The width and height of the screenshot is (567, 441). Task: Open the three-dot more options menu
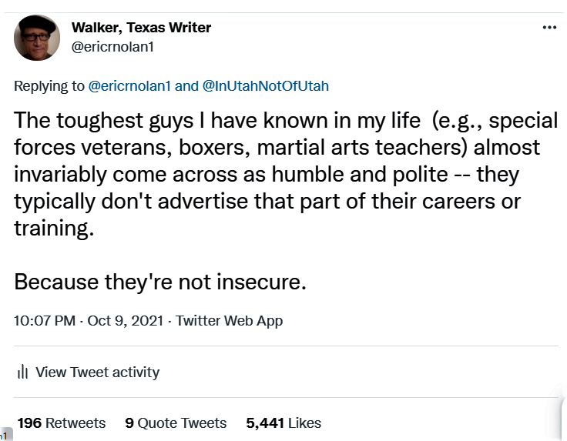tap(549, 28)
